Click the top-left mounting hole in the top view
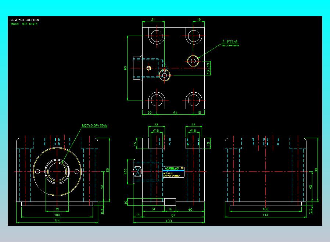The height and width of the screenshot is (242, 330). [x=157, y=36]
